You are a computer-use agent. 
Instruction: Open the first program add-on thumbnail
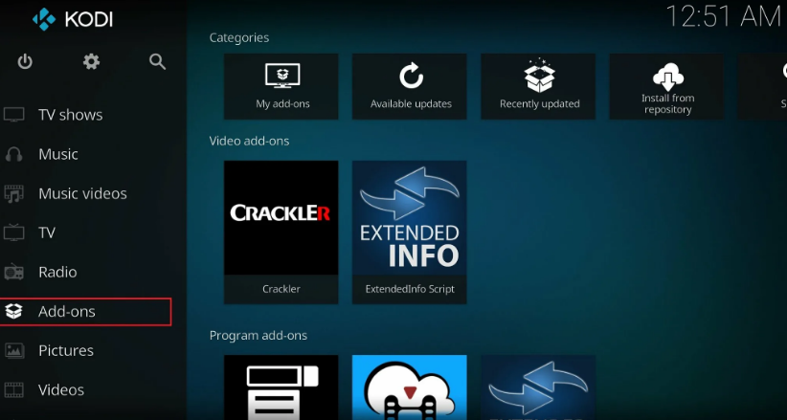281,387
